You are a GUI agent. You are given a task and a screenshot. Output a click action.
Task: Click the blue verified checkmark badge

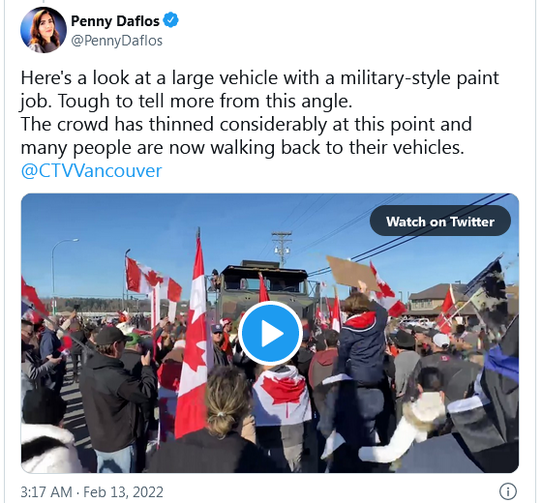pyautogui.click(x=170, y=20)
